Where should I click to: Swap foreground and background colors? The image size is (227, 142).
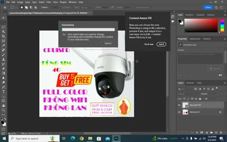point(5,119)
